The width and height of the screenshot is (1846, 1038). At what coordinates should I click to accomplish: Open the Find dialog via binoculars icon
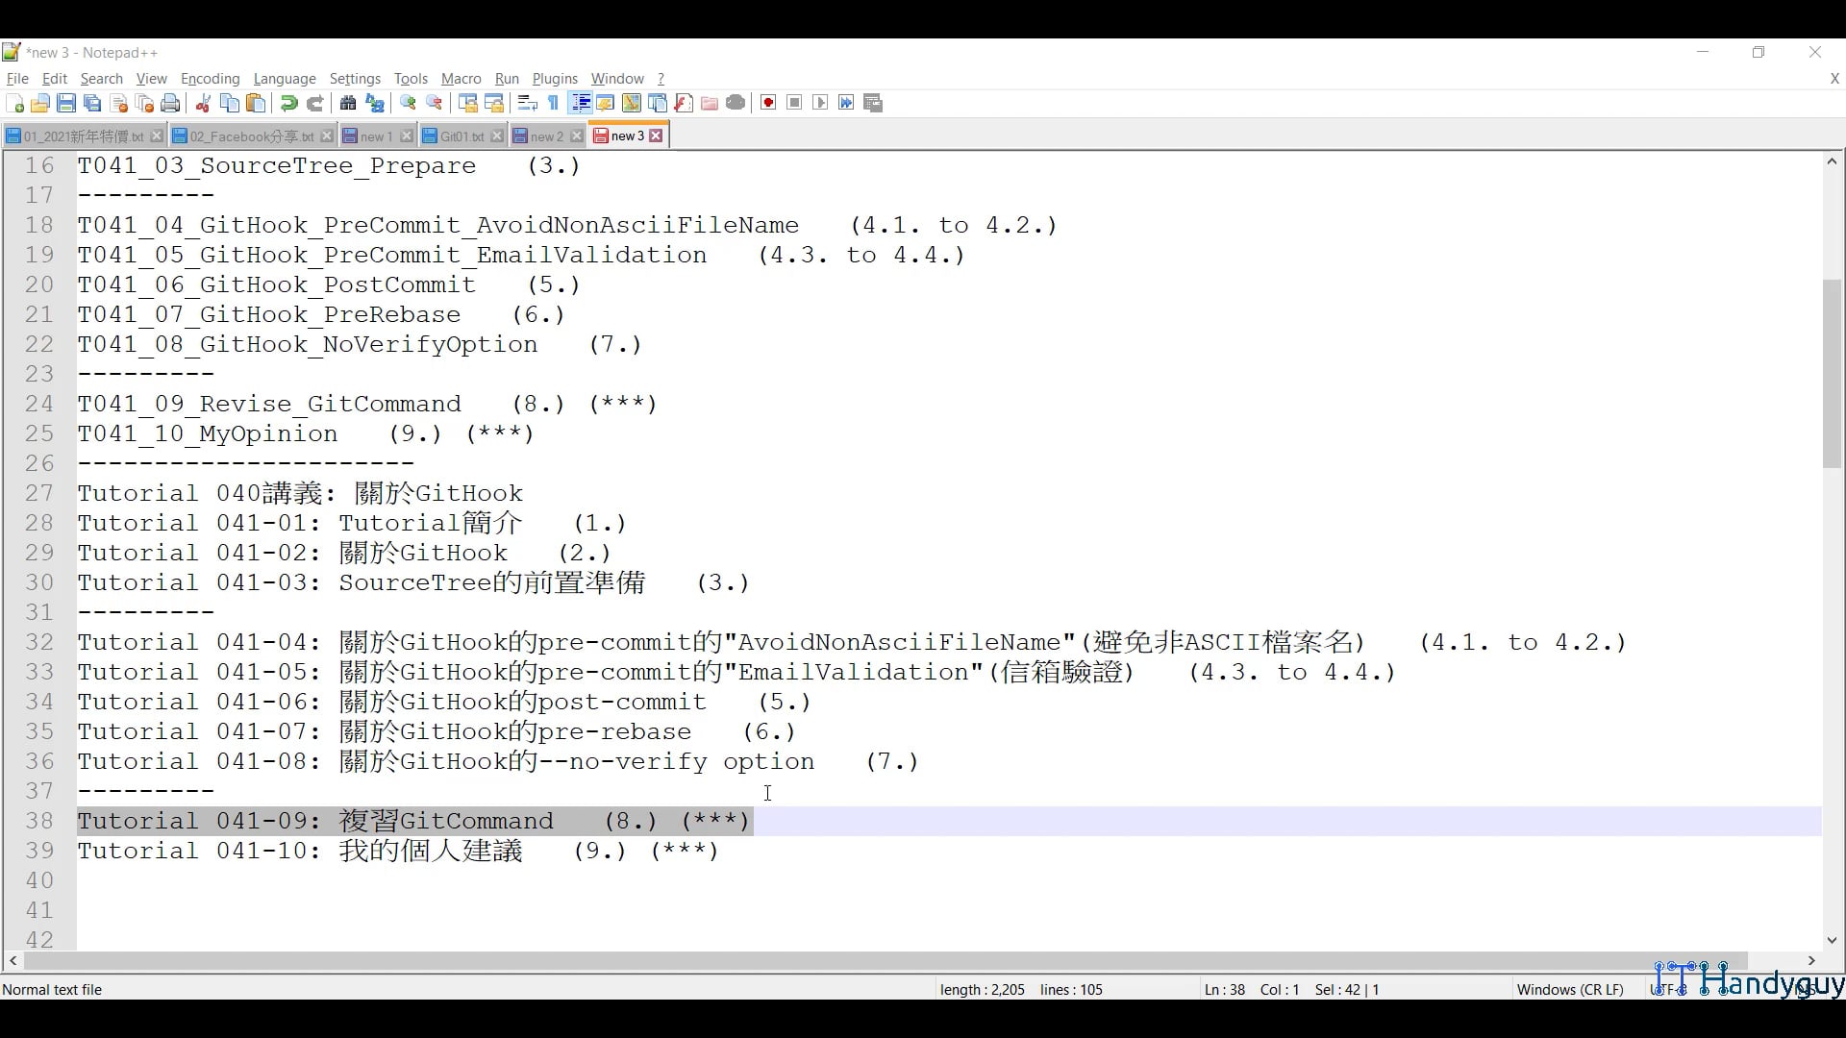tap(348, 103)
